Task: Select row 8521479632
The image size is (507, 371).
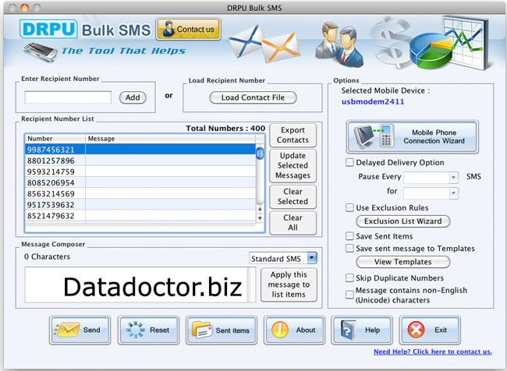Action: 140,216
